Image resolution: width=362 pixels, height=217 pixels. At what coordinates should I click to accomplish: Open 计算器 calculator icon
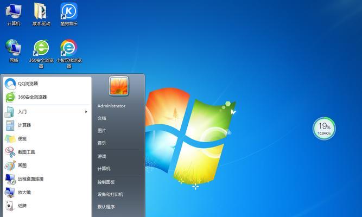click(10, 125)
